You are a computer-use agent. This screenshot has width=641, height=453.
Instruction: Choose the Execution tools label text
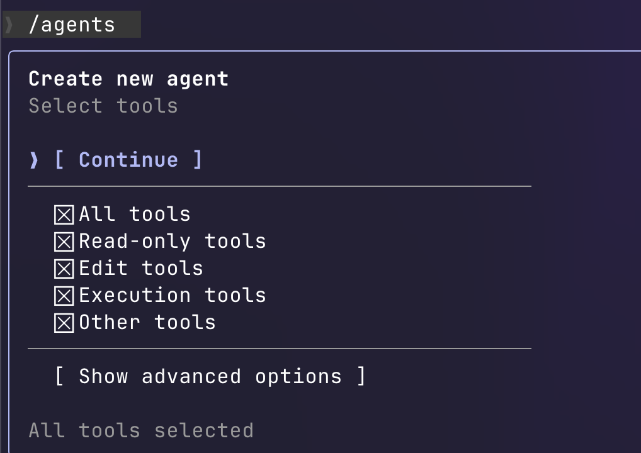(x=173, y=296)
